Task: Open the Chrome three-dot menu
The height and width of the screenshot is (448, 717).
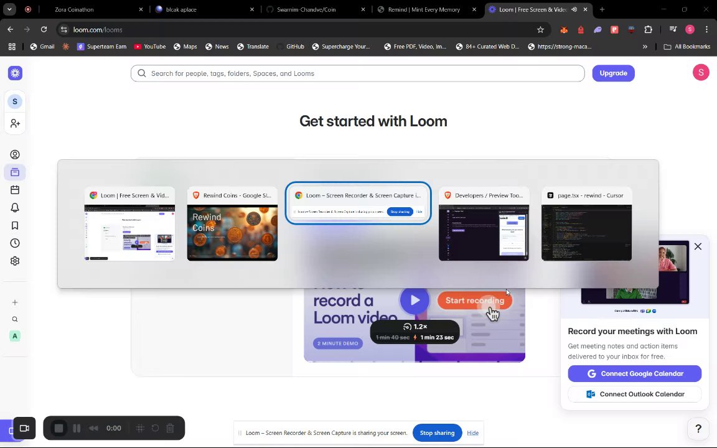Action: coord(706,30)
